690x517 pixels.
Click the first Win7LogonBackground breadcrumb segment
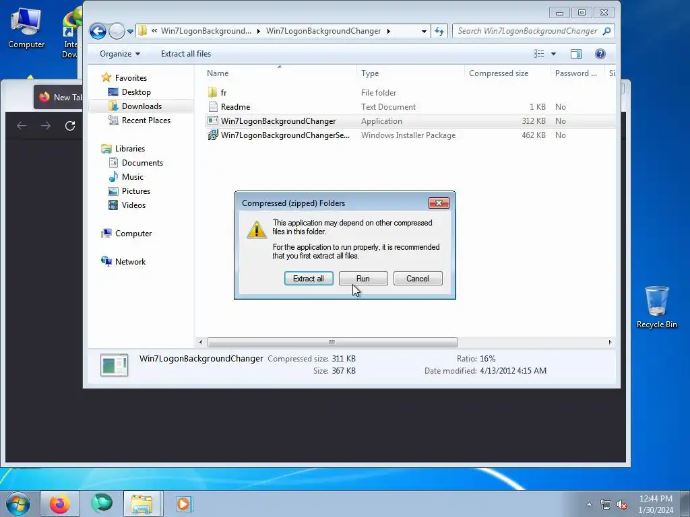(x=206, y=31)
